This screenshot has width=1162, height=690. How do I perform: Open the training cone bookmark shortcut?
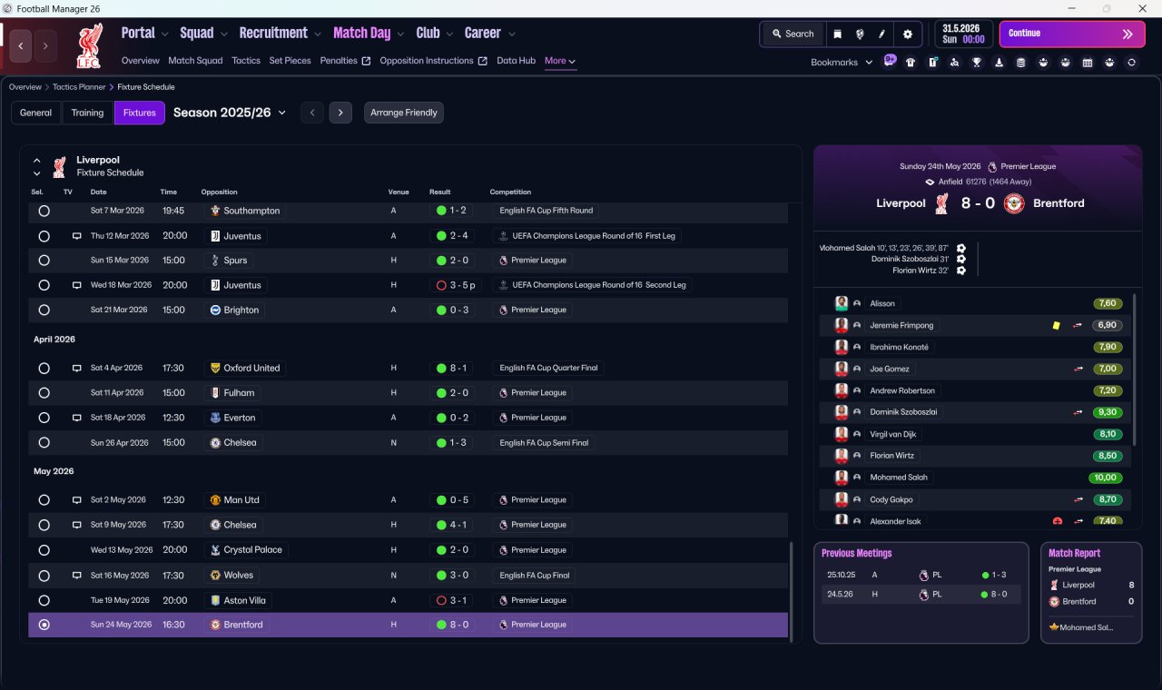pyautogui.click(x=1000, y=63)
